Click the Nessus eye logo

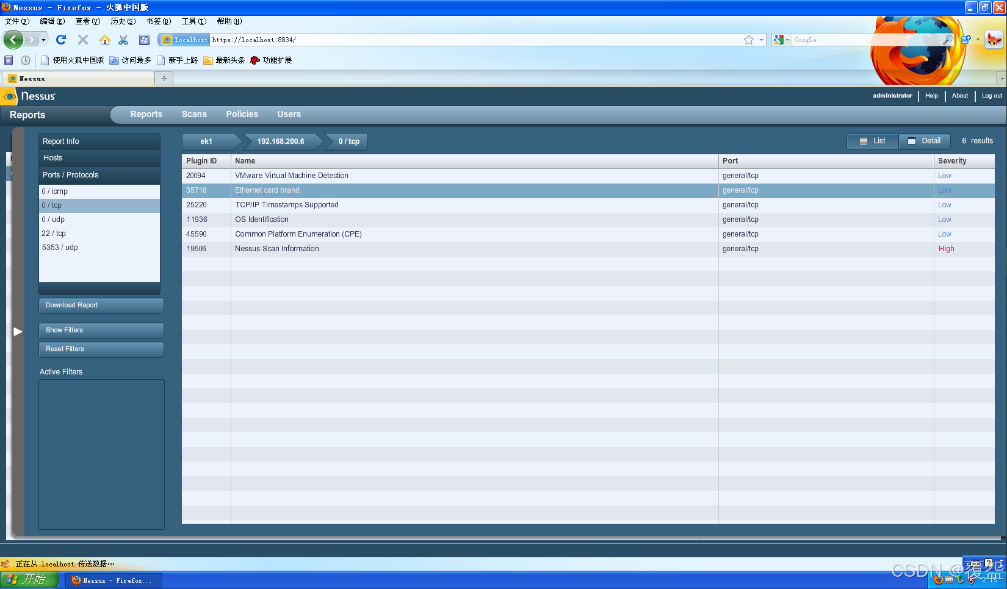coord(10,96)
